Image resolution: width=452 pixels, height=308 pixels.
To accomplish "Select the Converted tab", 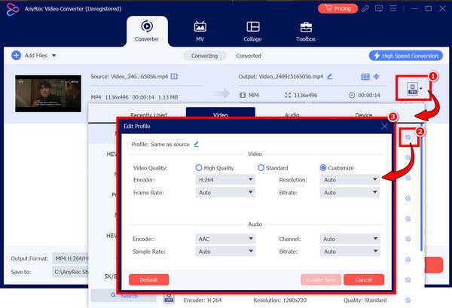I will point(249,56).
